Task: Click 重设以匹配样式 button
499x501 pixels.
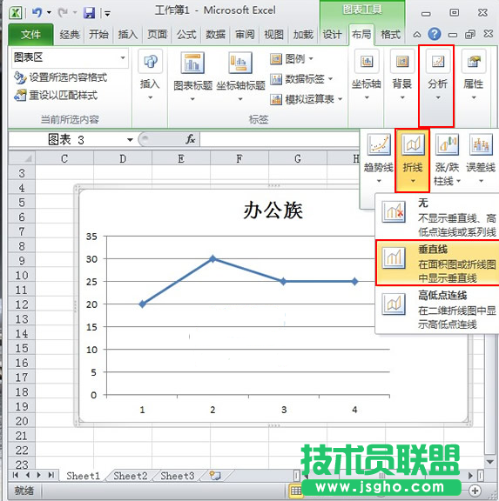Action: point(56,95)
